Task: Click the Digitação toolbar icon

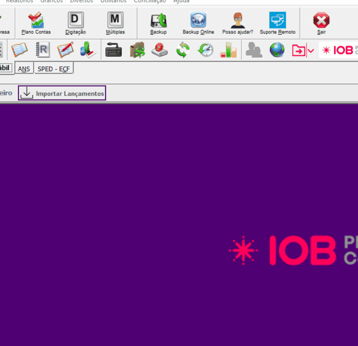Action: (x=76, y=23)
